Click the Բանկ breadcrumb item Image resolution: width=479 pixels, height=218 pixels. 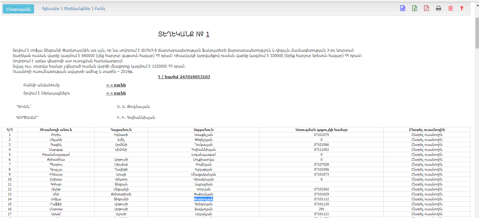click(99, 8)
